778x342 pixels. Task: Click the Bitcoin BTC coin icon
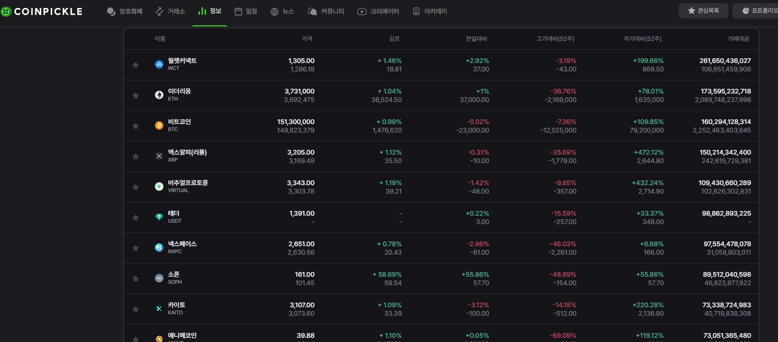click(x=159, y=125)
